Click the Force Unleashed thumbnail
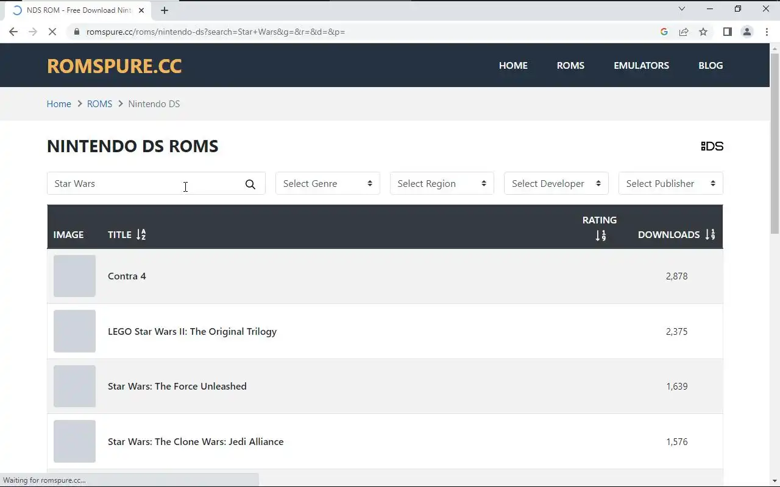The width and height of the screenshot is (780, 487). tap(74, 386)
